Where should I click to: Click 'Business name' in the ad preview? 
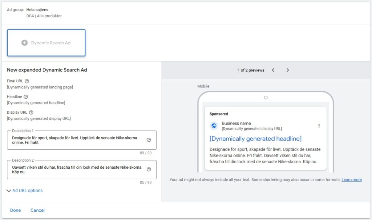point(236,123)
